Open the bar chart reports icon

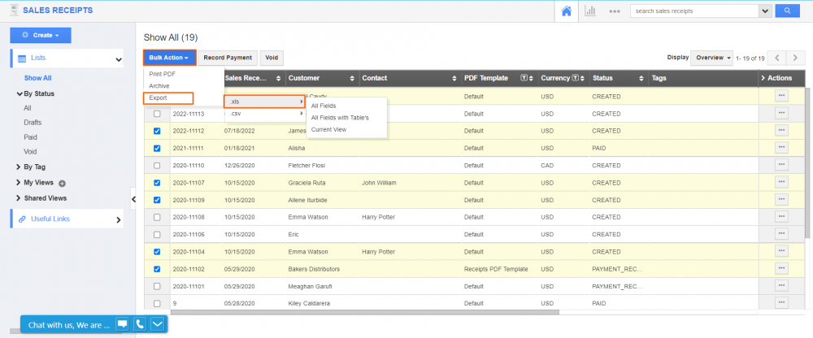590,11
